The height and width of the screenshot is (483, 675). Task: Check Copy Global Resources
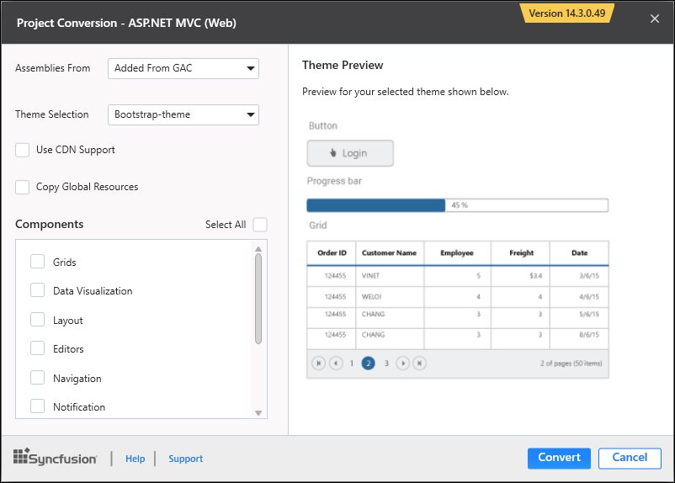(23, 188)
